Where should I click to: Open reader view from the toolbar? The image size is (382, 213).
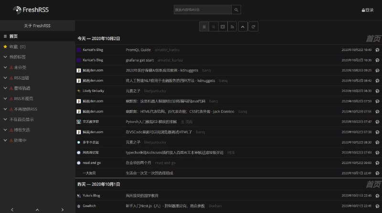click(x=223, y=27)
